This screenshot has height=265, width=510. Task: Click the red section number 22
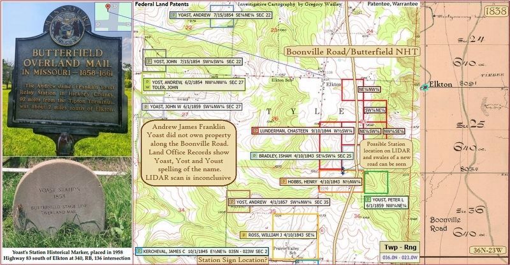click(189, 28)
